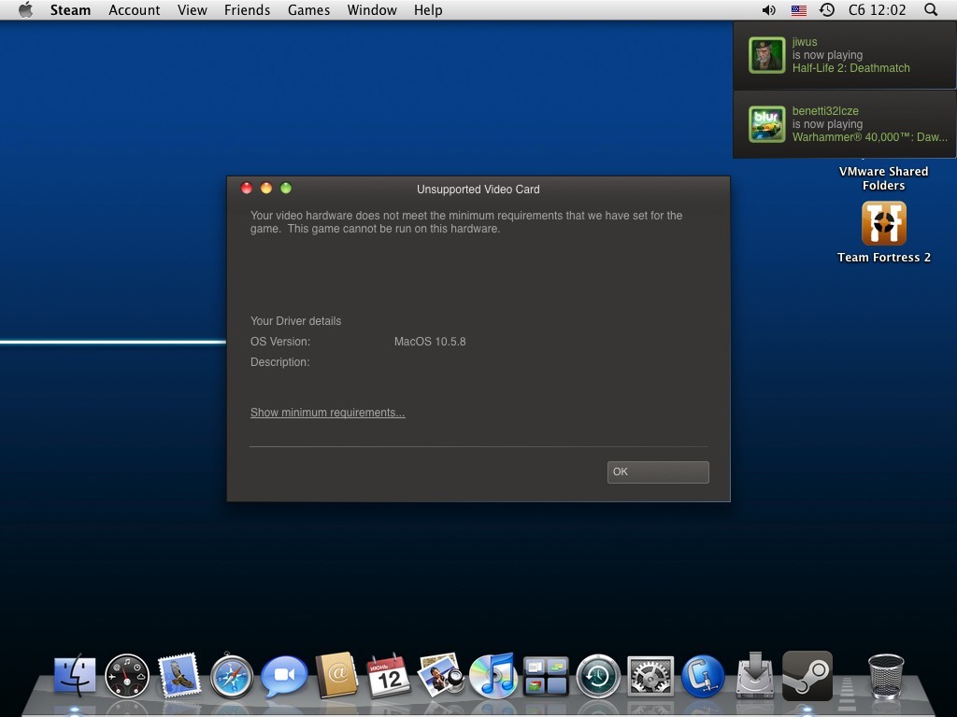
Task: Activate Spaces from the dock
Action: point(546,676)
